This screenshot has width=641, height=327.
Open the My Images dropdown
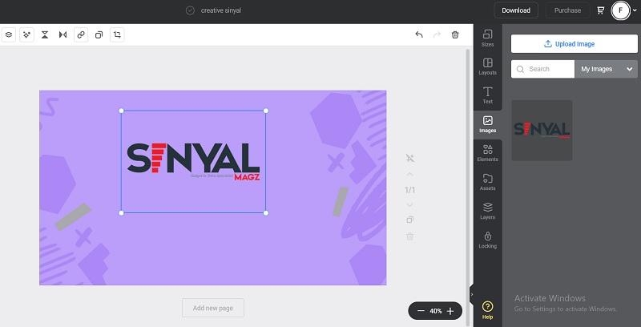pyautogui.click(x=606, y=69)
